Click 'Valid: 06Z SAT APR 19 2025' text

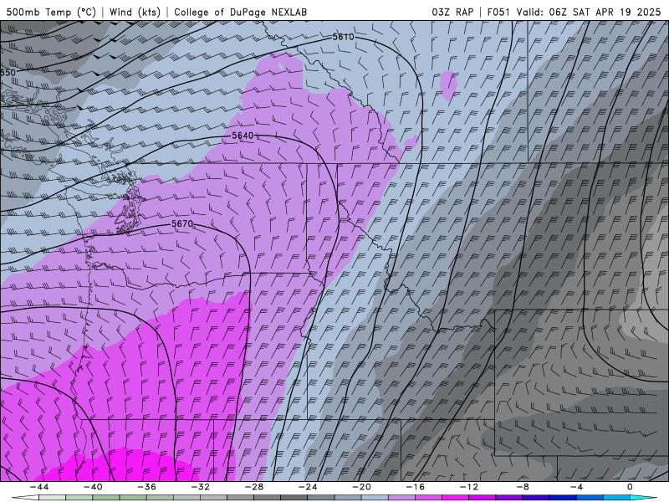click(589, 12)
